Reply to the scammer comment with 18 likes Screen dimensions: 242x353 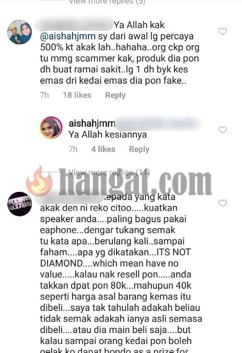click(115, 95)
